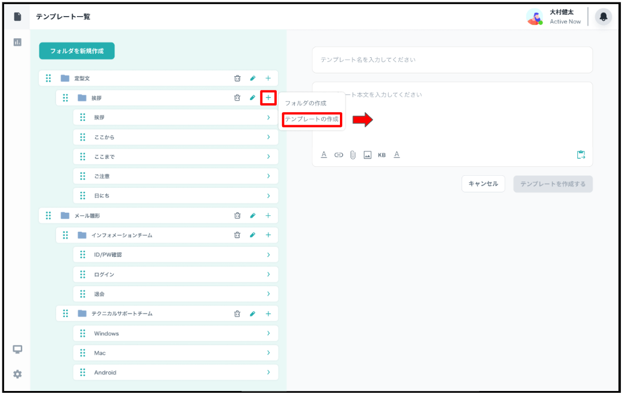Click the plus icon on テクニカルサポートチーム folder

click(268, 314)
